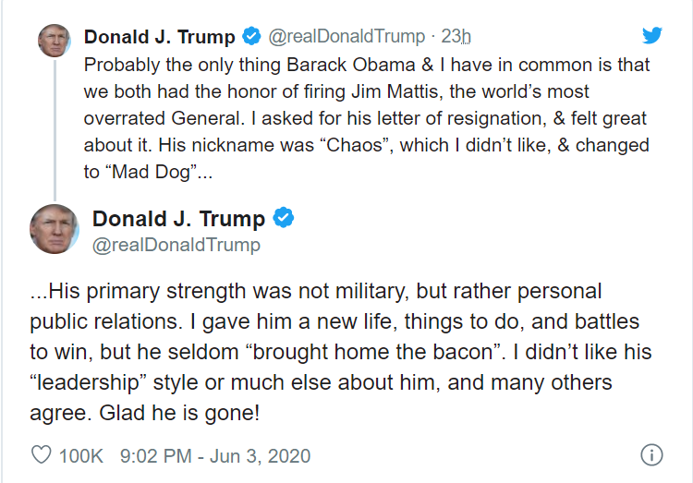
Task: Click the @realDonaldTrump handle below the large name
Action: tap(176, 245)
